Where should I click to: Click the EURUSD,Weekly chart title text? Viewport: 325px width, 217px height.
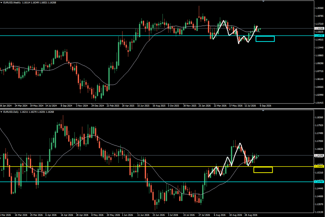12,3
